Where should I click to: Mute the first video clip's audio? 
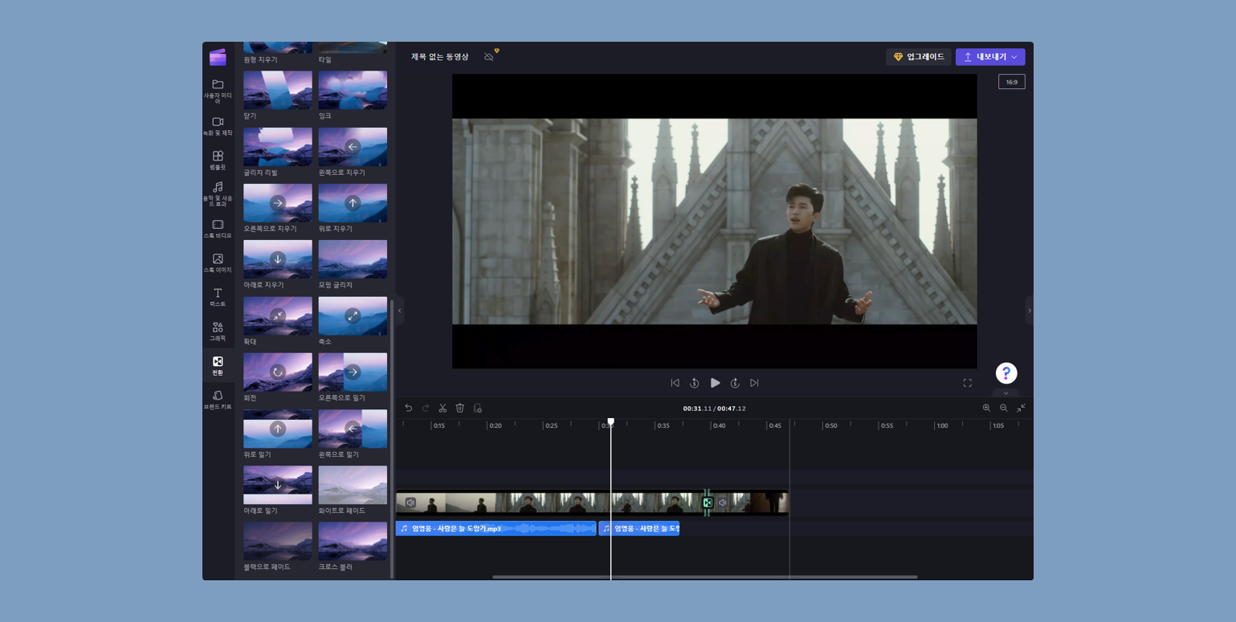pos(410,502)
